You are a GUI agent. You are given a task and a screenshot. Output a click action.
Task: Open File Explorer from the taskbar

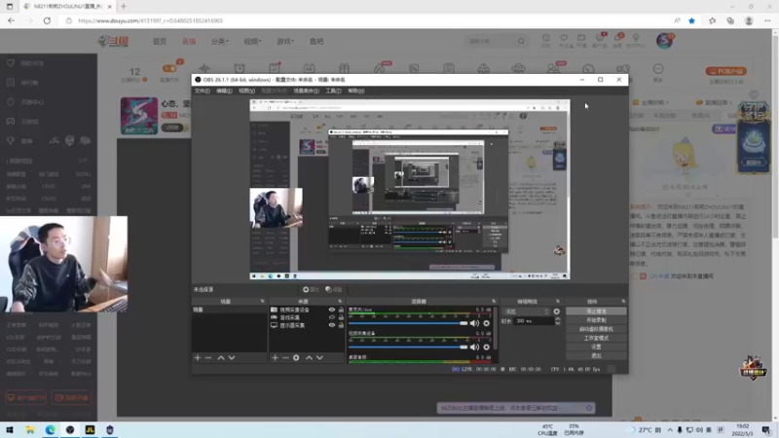[30, 429]
